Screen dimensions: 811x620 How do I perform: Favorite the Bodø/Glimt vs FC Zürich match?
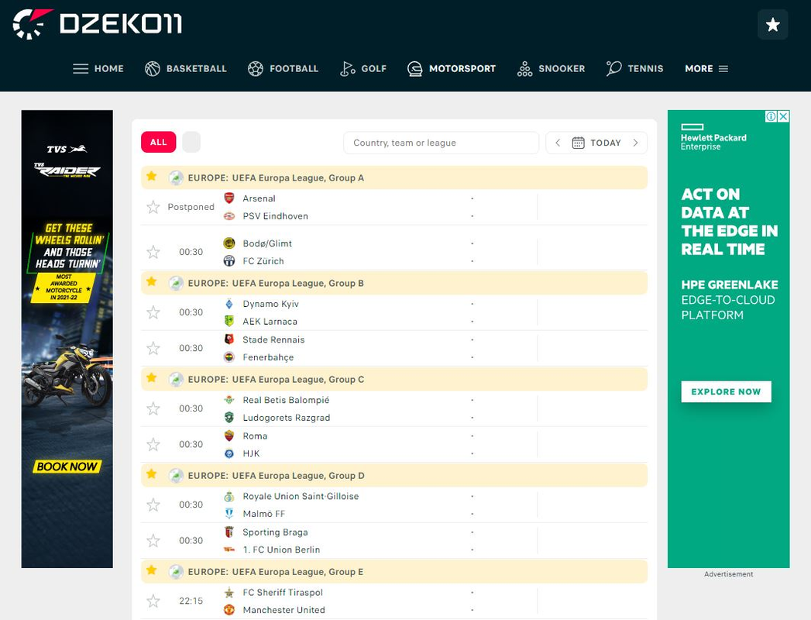point(153,252)
